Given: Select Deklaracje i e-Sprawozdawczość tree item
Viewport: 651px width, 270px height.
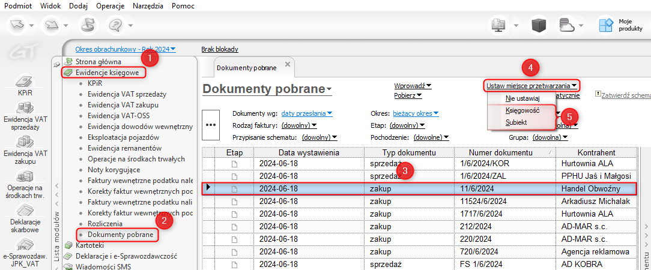Looking at the screenshot, I should (x=126, y=256).
